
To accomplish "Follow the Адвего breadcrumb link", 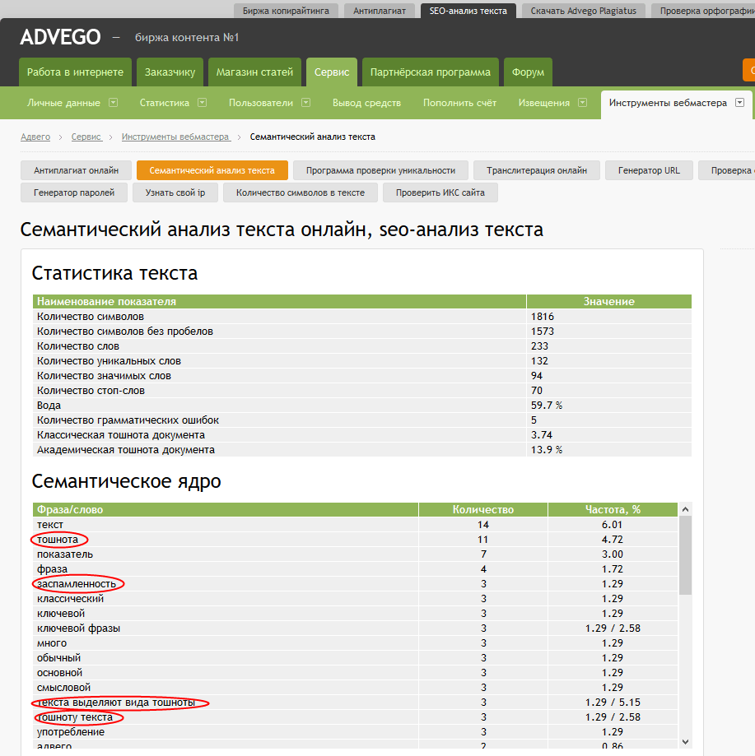I will 35,137.
